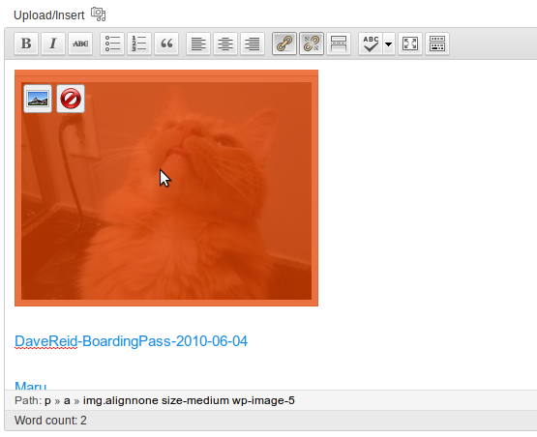Run the spellchecker ABC button

tap(371, 44)
